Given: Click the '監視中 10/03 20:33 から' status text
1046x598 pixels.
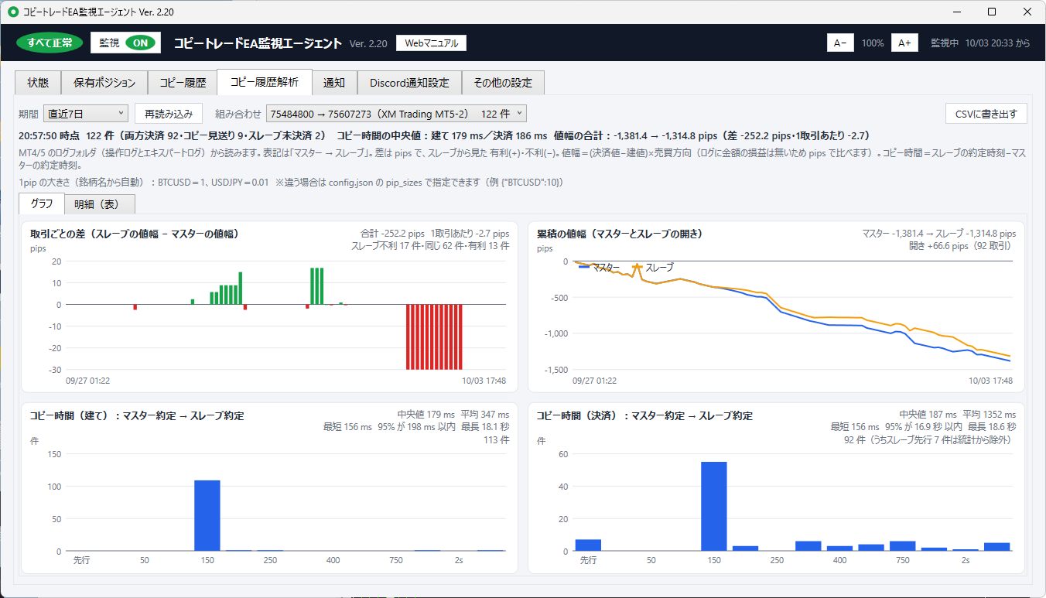Looking at the screenshot, I should 980,43.
